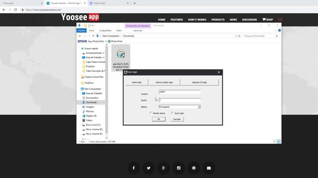Screen dimensions: 318x178
Task: Open the Início ribbon tab
Action: (91, 31)
